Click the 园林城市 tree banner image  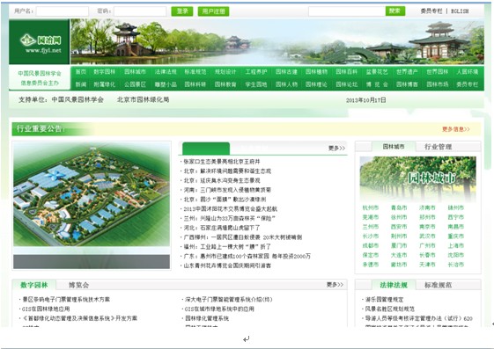click(x=417, y=178)
